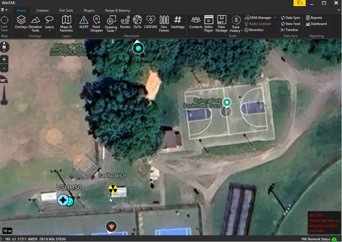Image resolution: width=342 pixels, height=242 pixels.
Task: Select the VSRM50 marker icon
Action: pyautogui.click(x=63, y=200)
